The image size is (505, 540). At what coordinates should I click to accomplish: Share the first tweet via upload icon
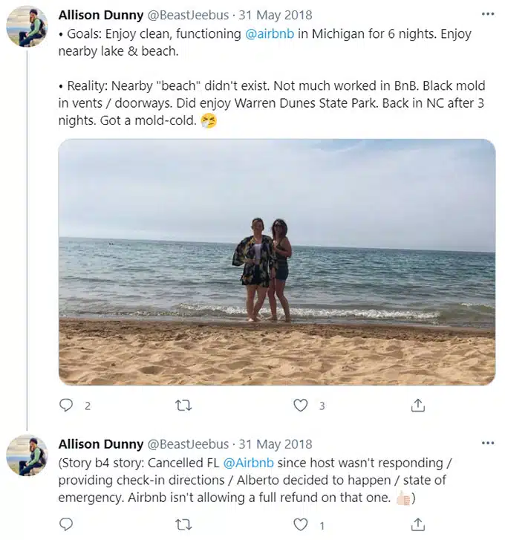(x=418, y=406)
